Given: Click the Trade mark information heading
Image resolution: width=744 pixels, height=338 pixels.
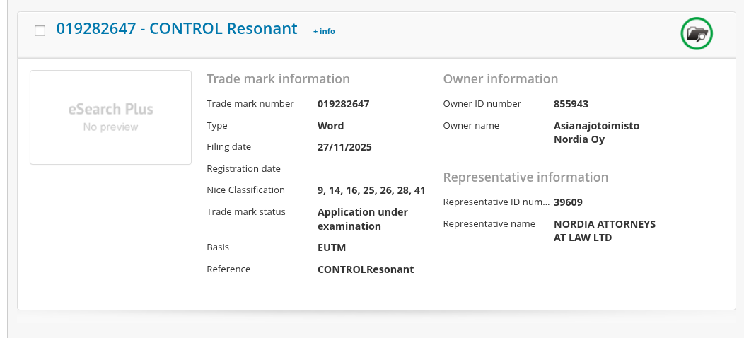Looking at the screenshot, I should pos(278,79).
